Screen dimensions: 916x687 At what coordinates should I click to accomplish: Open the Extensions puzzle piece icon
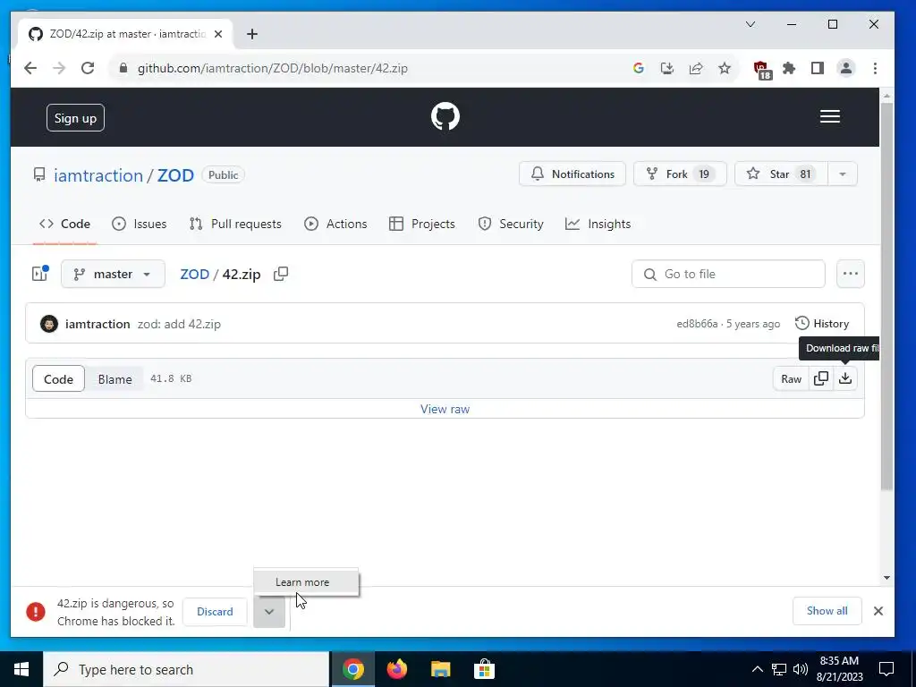(x=789, y=68)
